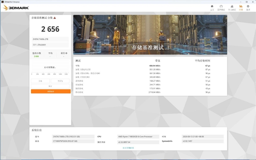
Task: Click the orange 再次运行 run again button
Action: [x=51, y=91]
